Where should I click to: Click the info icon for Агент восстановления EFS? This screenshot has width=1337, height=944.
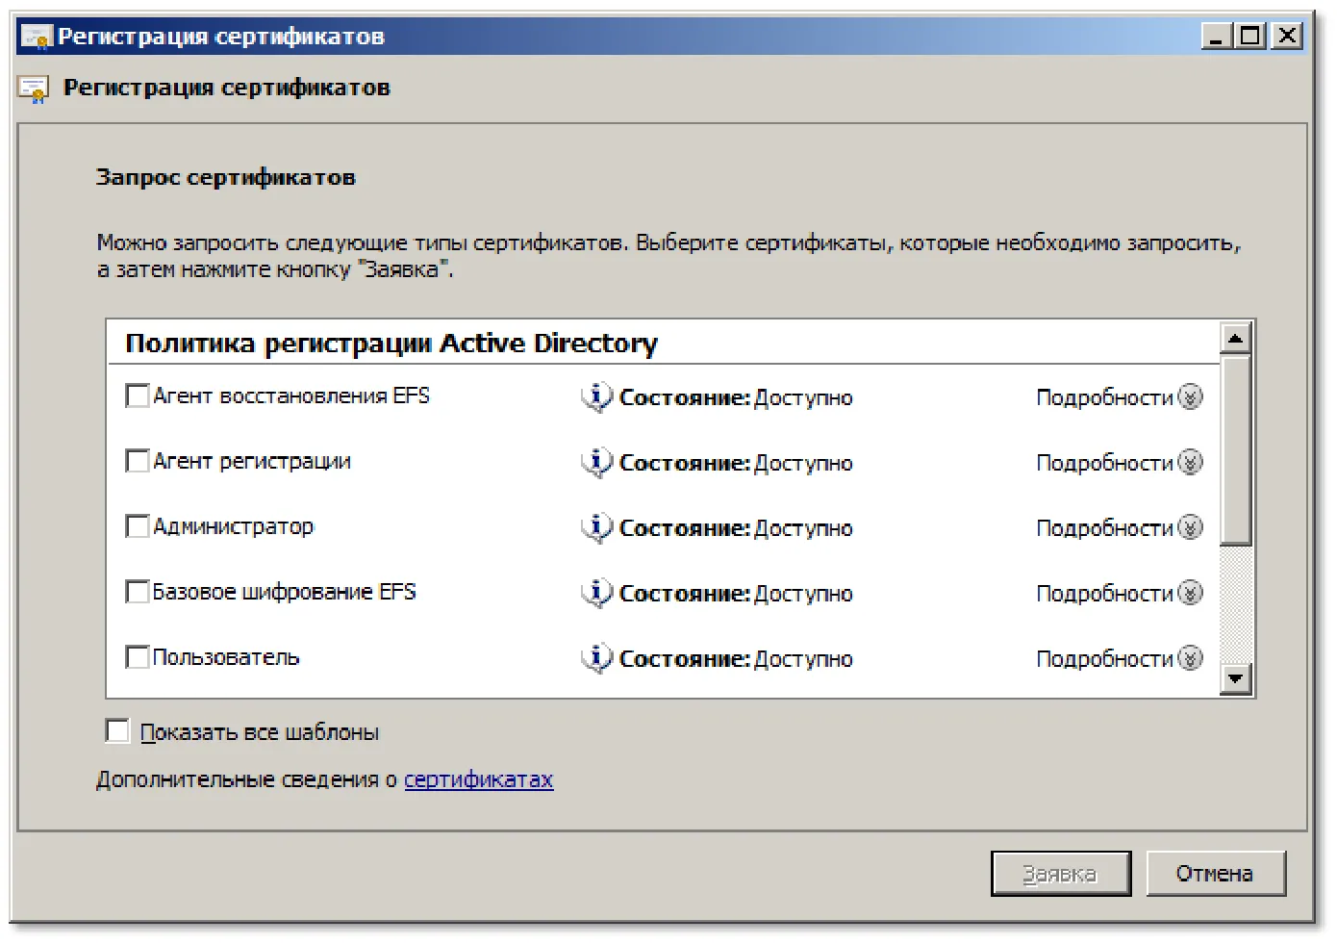(596, 397)
